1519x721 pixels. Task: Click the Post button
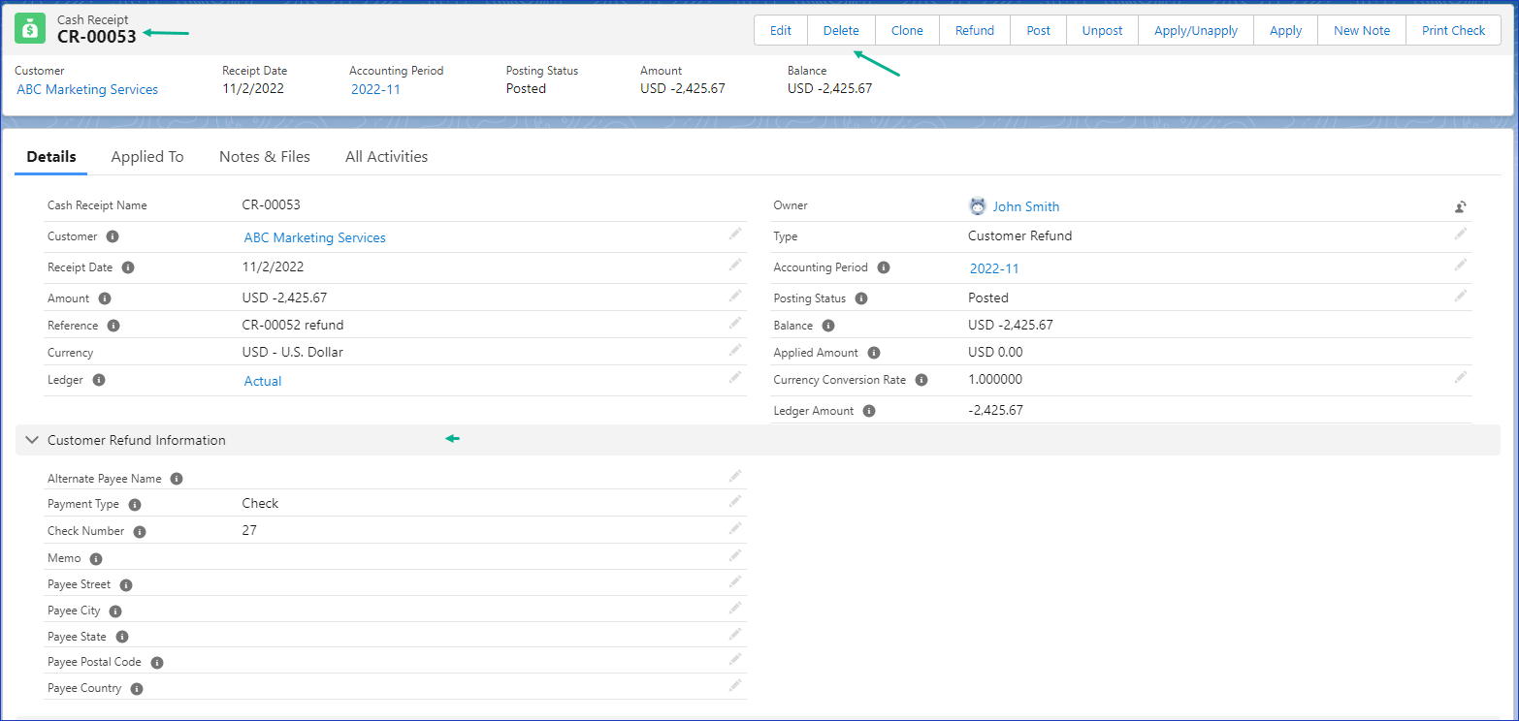pyautogui.click(x=1039, y=30)
